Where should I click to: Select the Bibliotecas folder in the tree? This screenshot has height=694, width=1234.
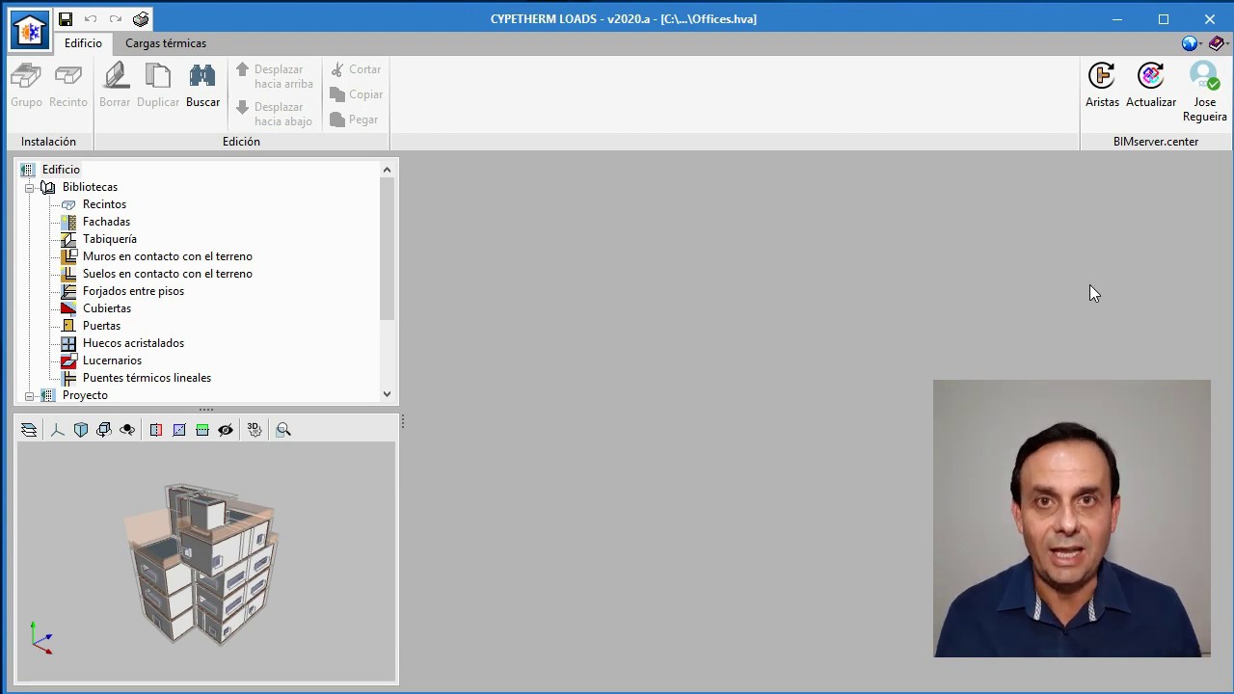tap(90, 187)
